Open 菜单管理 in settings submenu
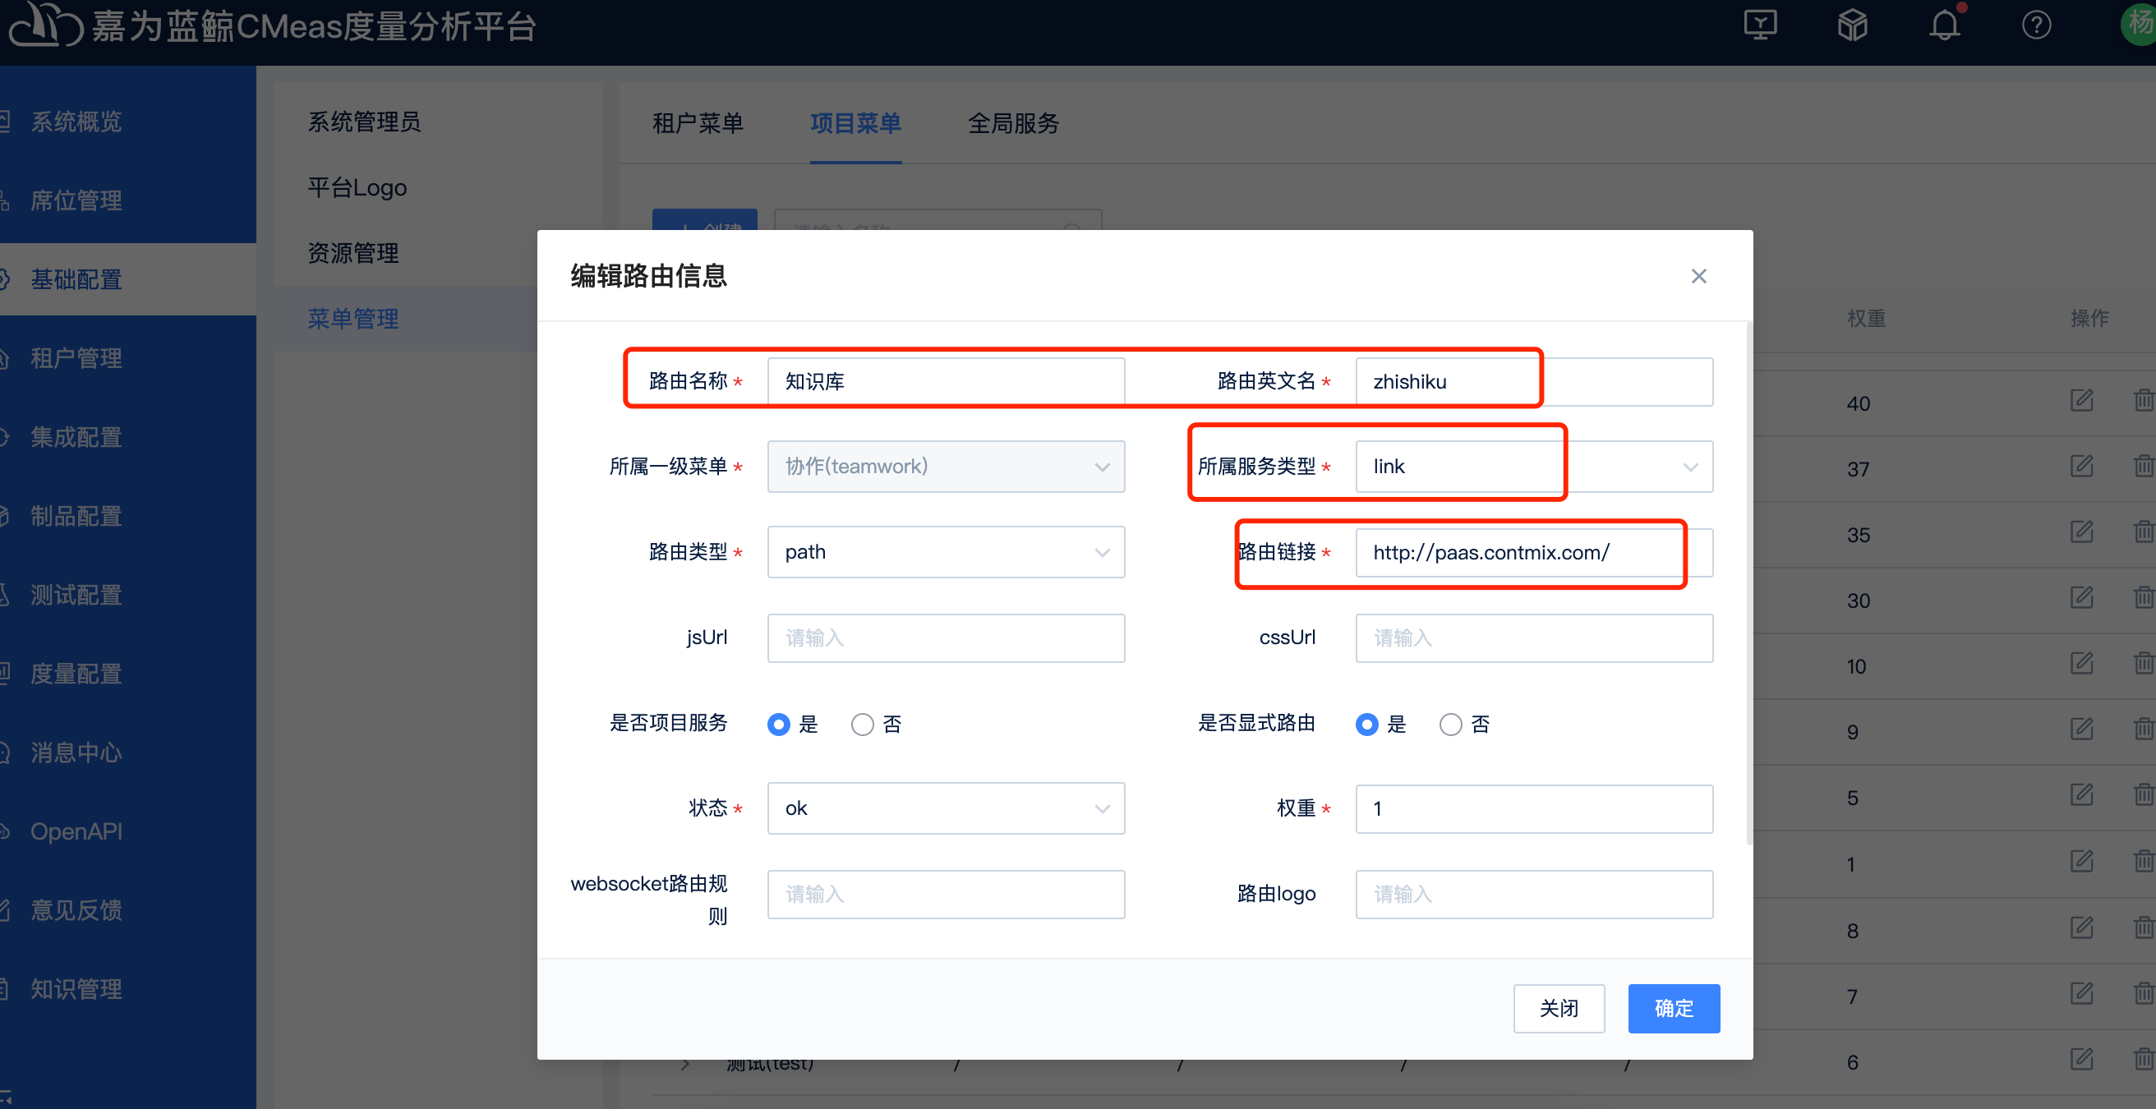This screenshot has width=2156, height=1109. [x=353, y=319]
